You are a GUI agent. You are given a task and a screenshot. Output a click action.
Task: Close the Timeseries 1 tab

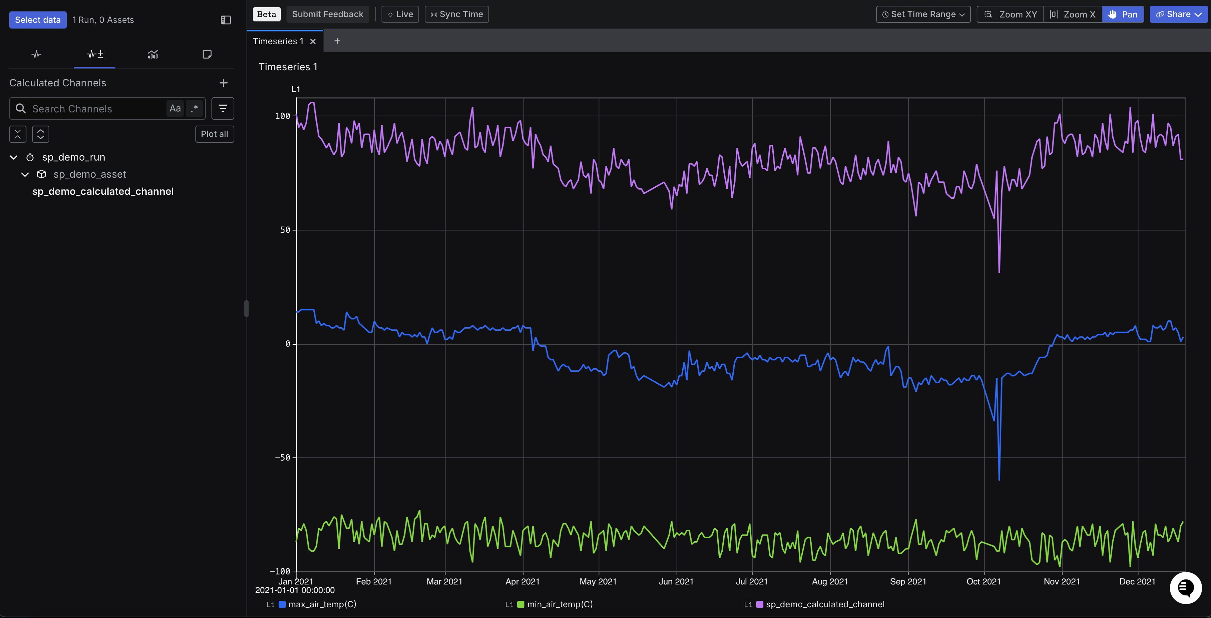[313, 41]
